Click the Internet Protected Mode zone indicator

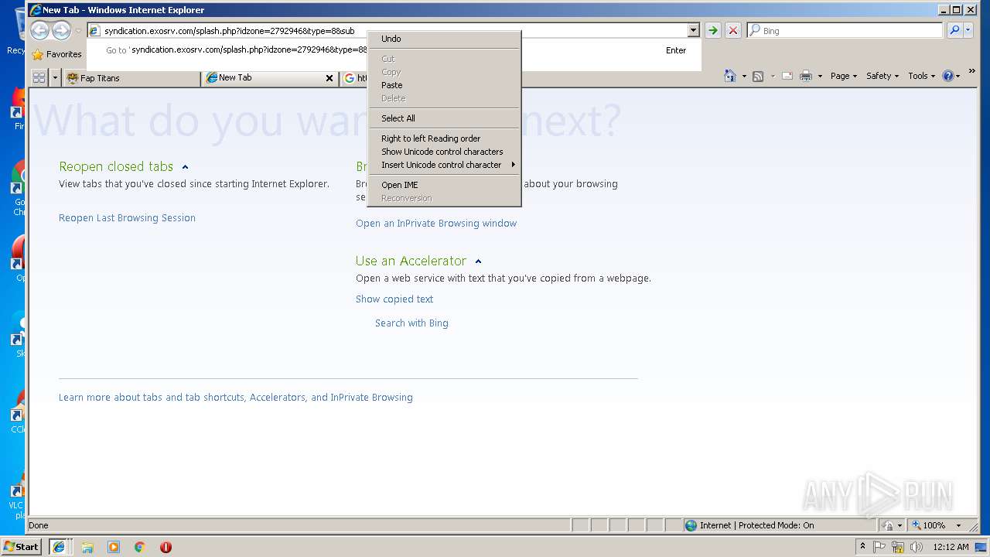749,525
